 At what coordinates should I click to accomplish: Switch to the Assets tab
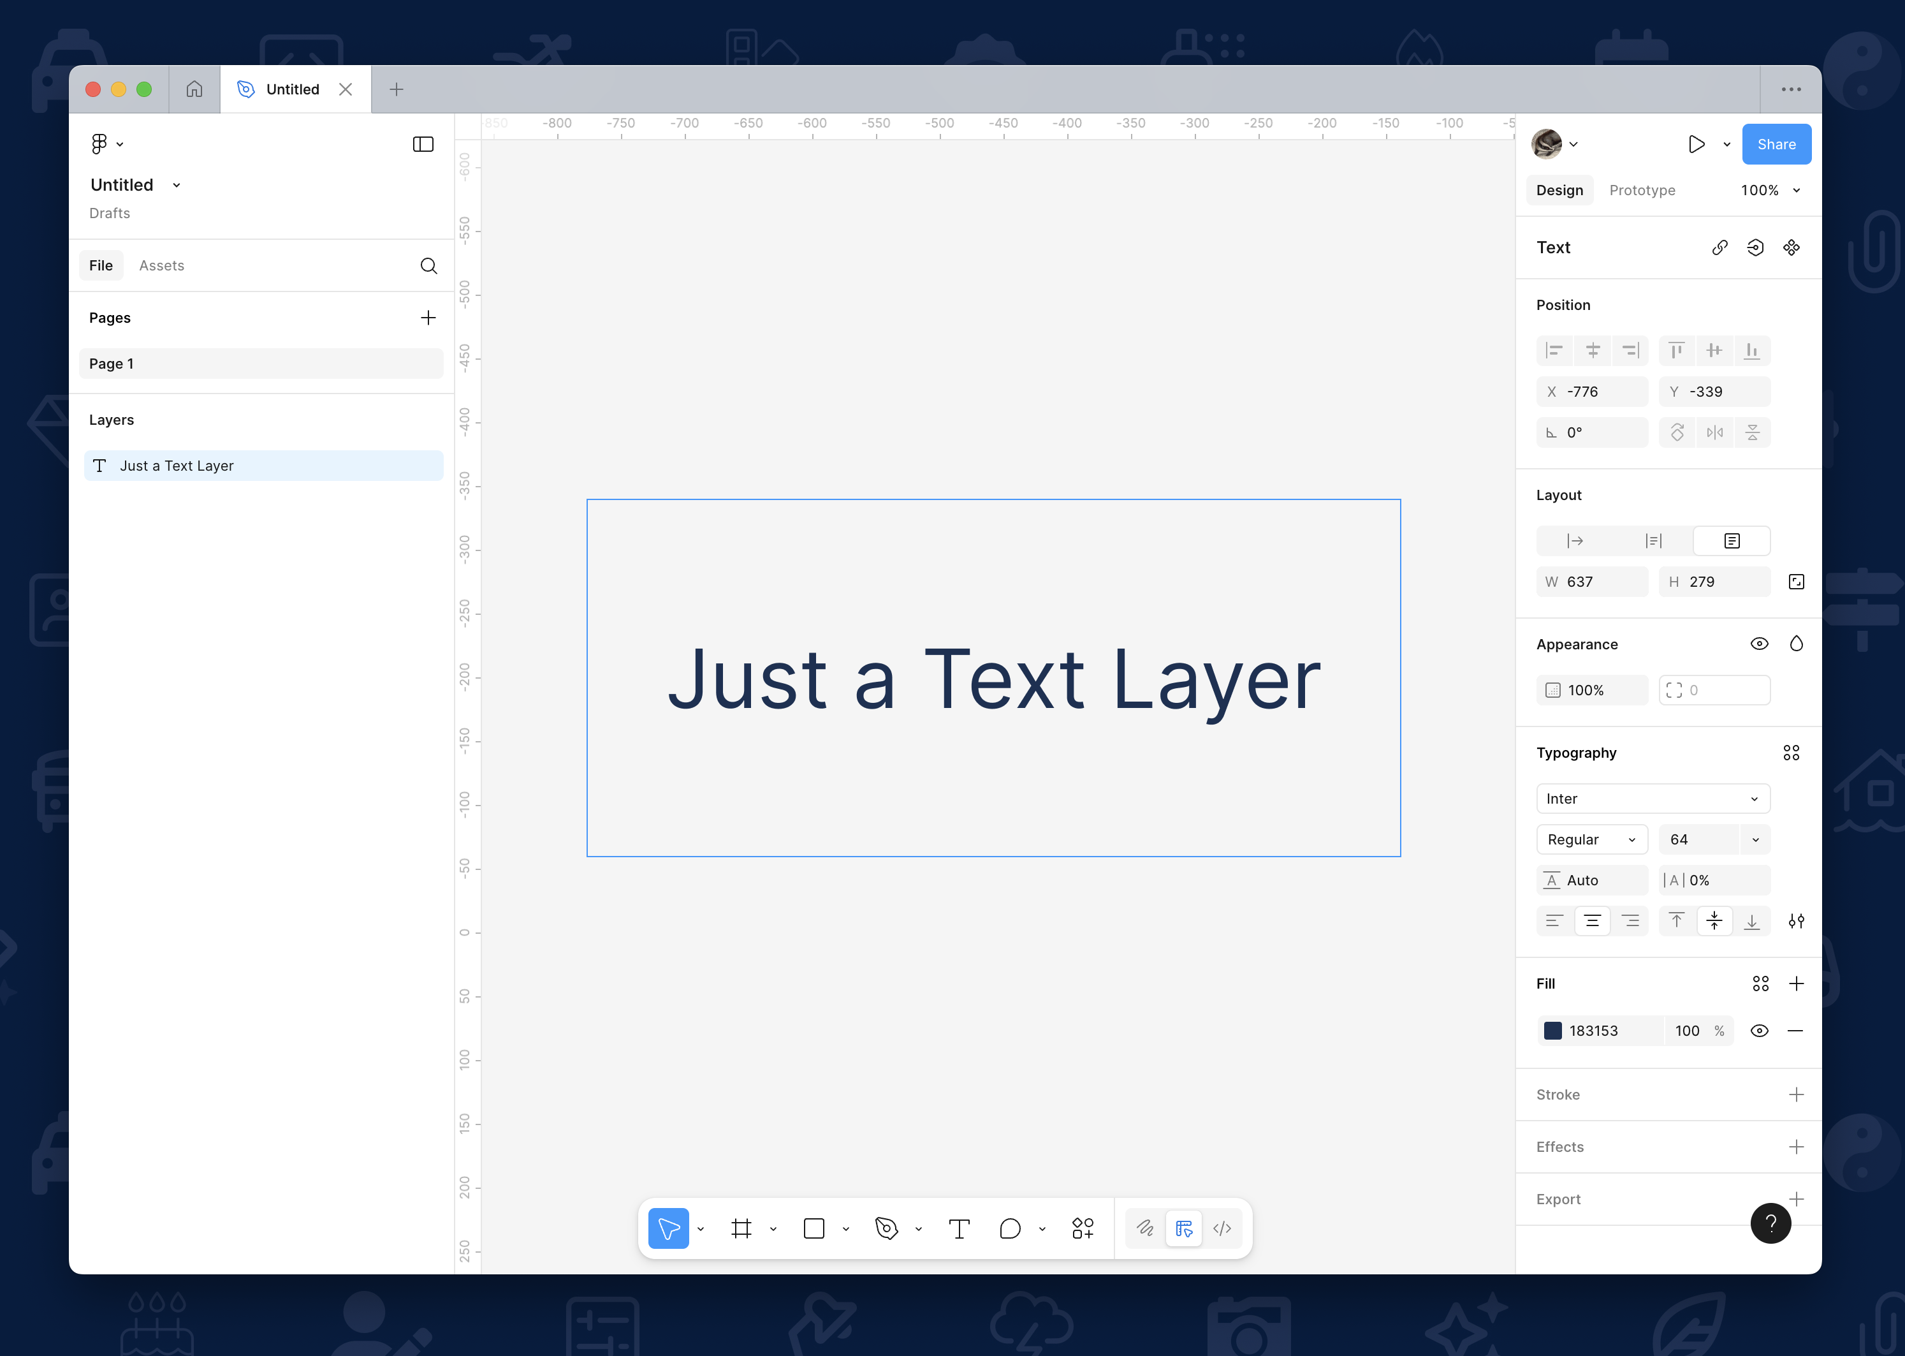tap(161, 265)
